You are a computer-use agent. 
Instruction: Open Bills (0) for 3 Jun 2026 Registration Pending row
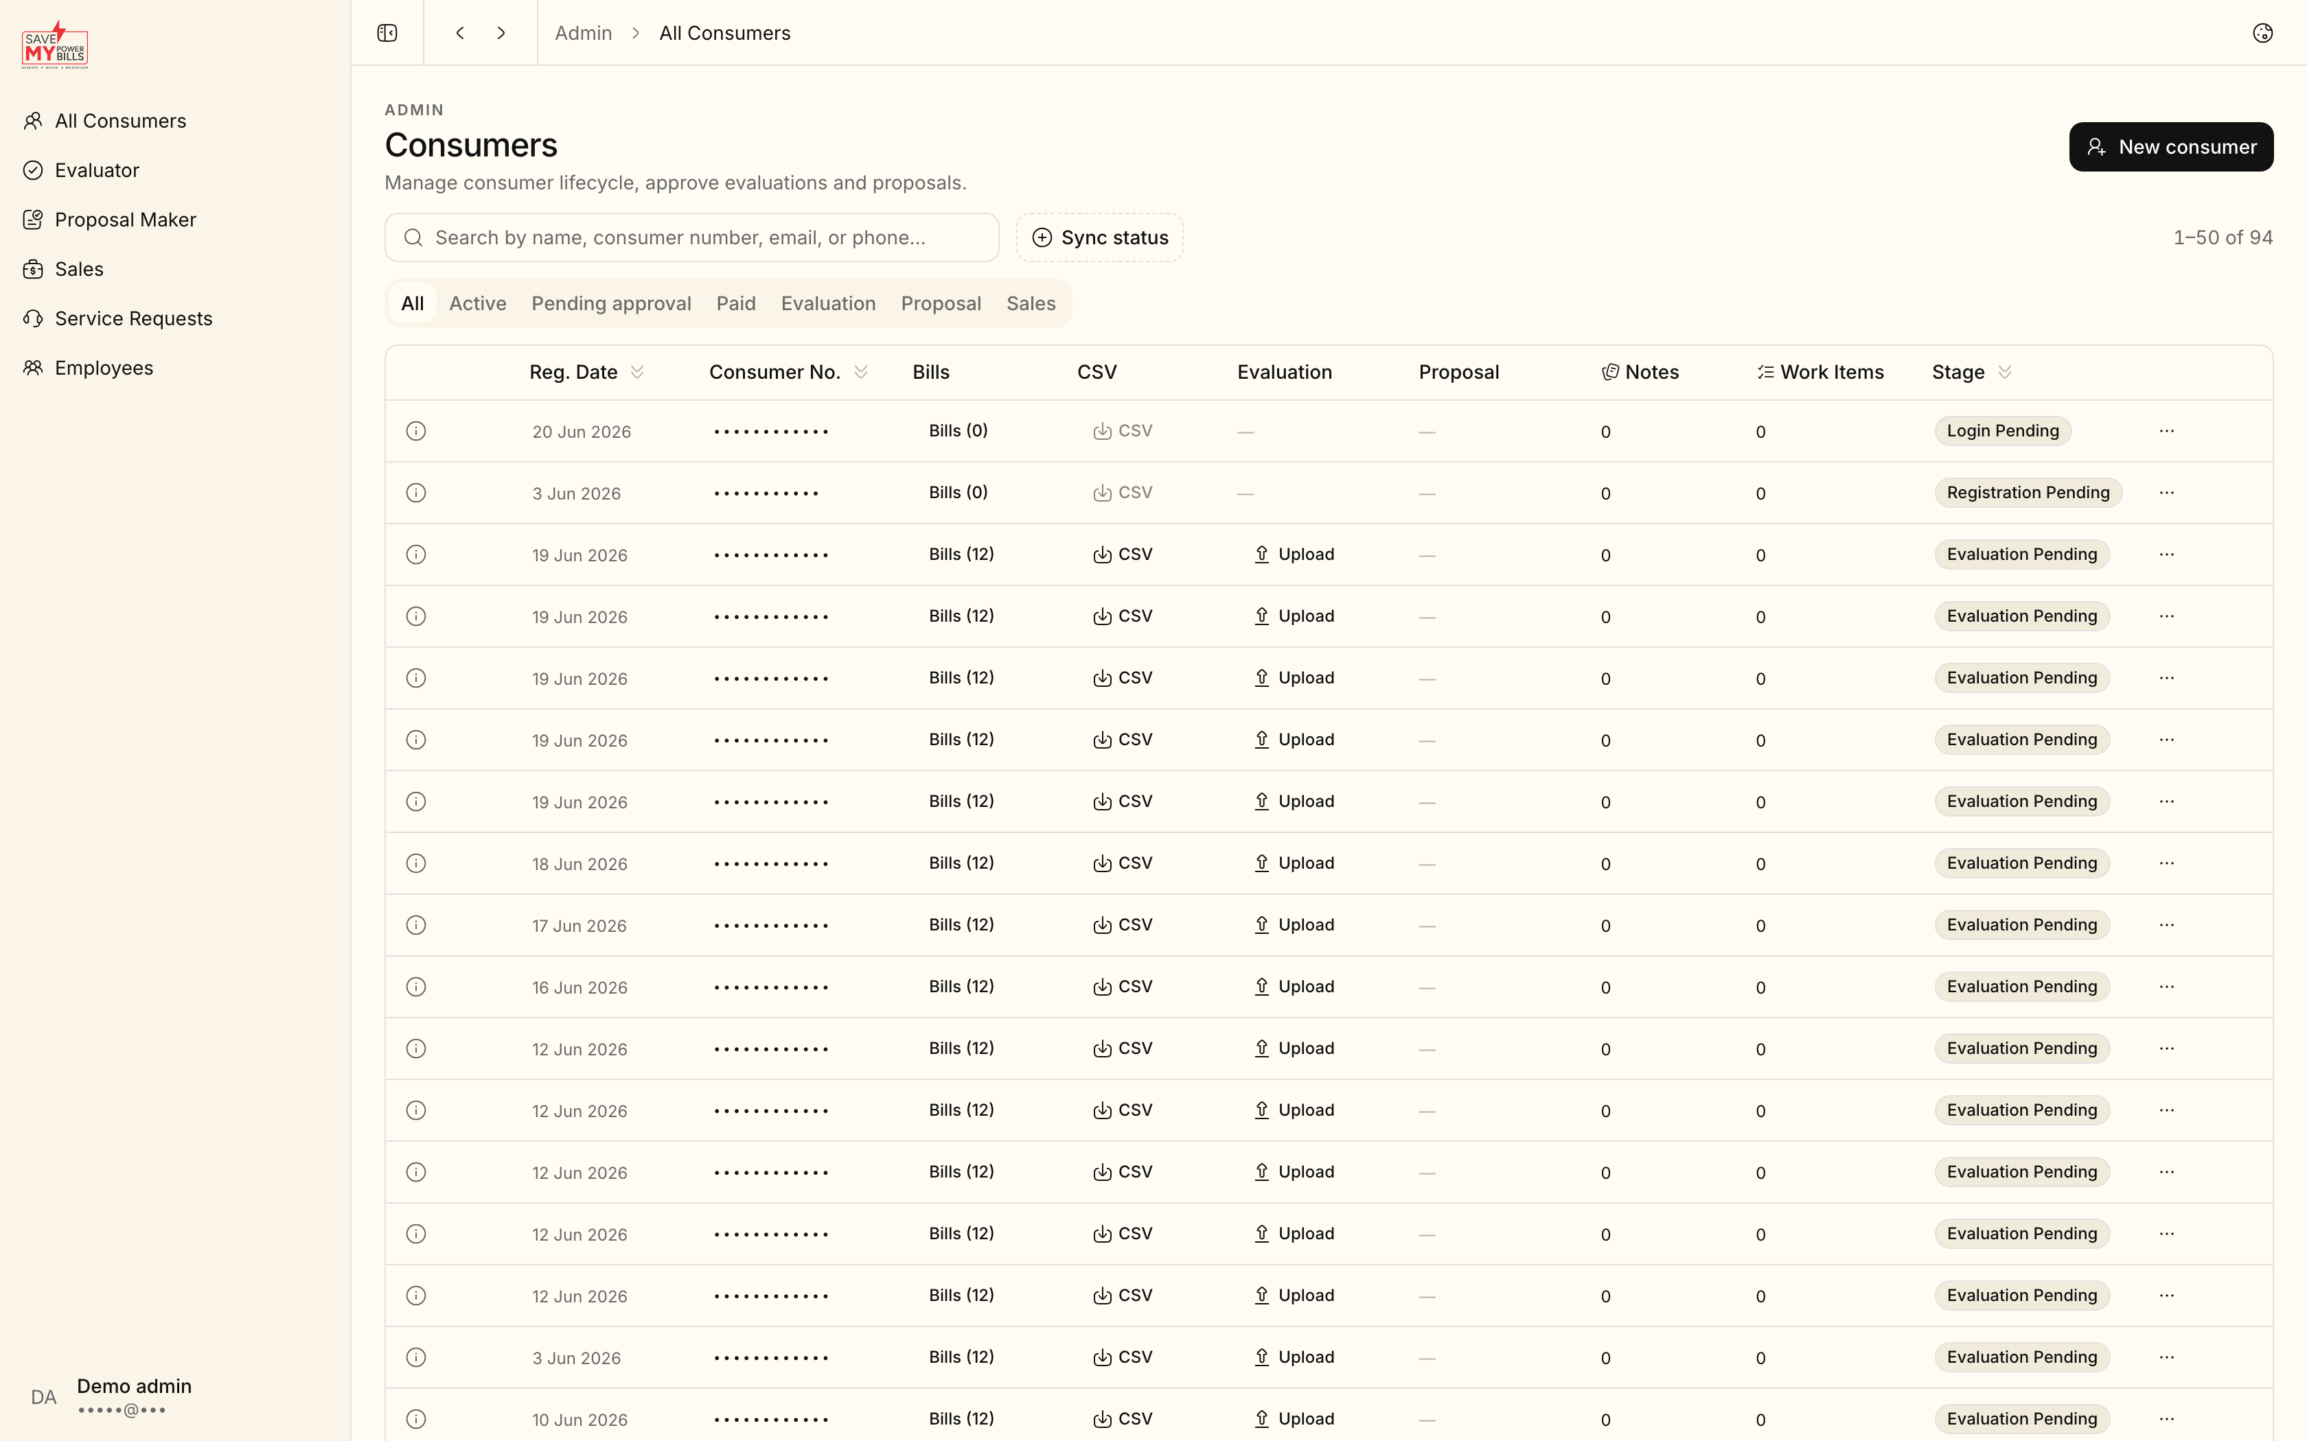[958, 493]
